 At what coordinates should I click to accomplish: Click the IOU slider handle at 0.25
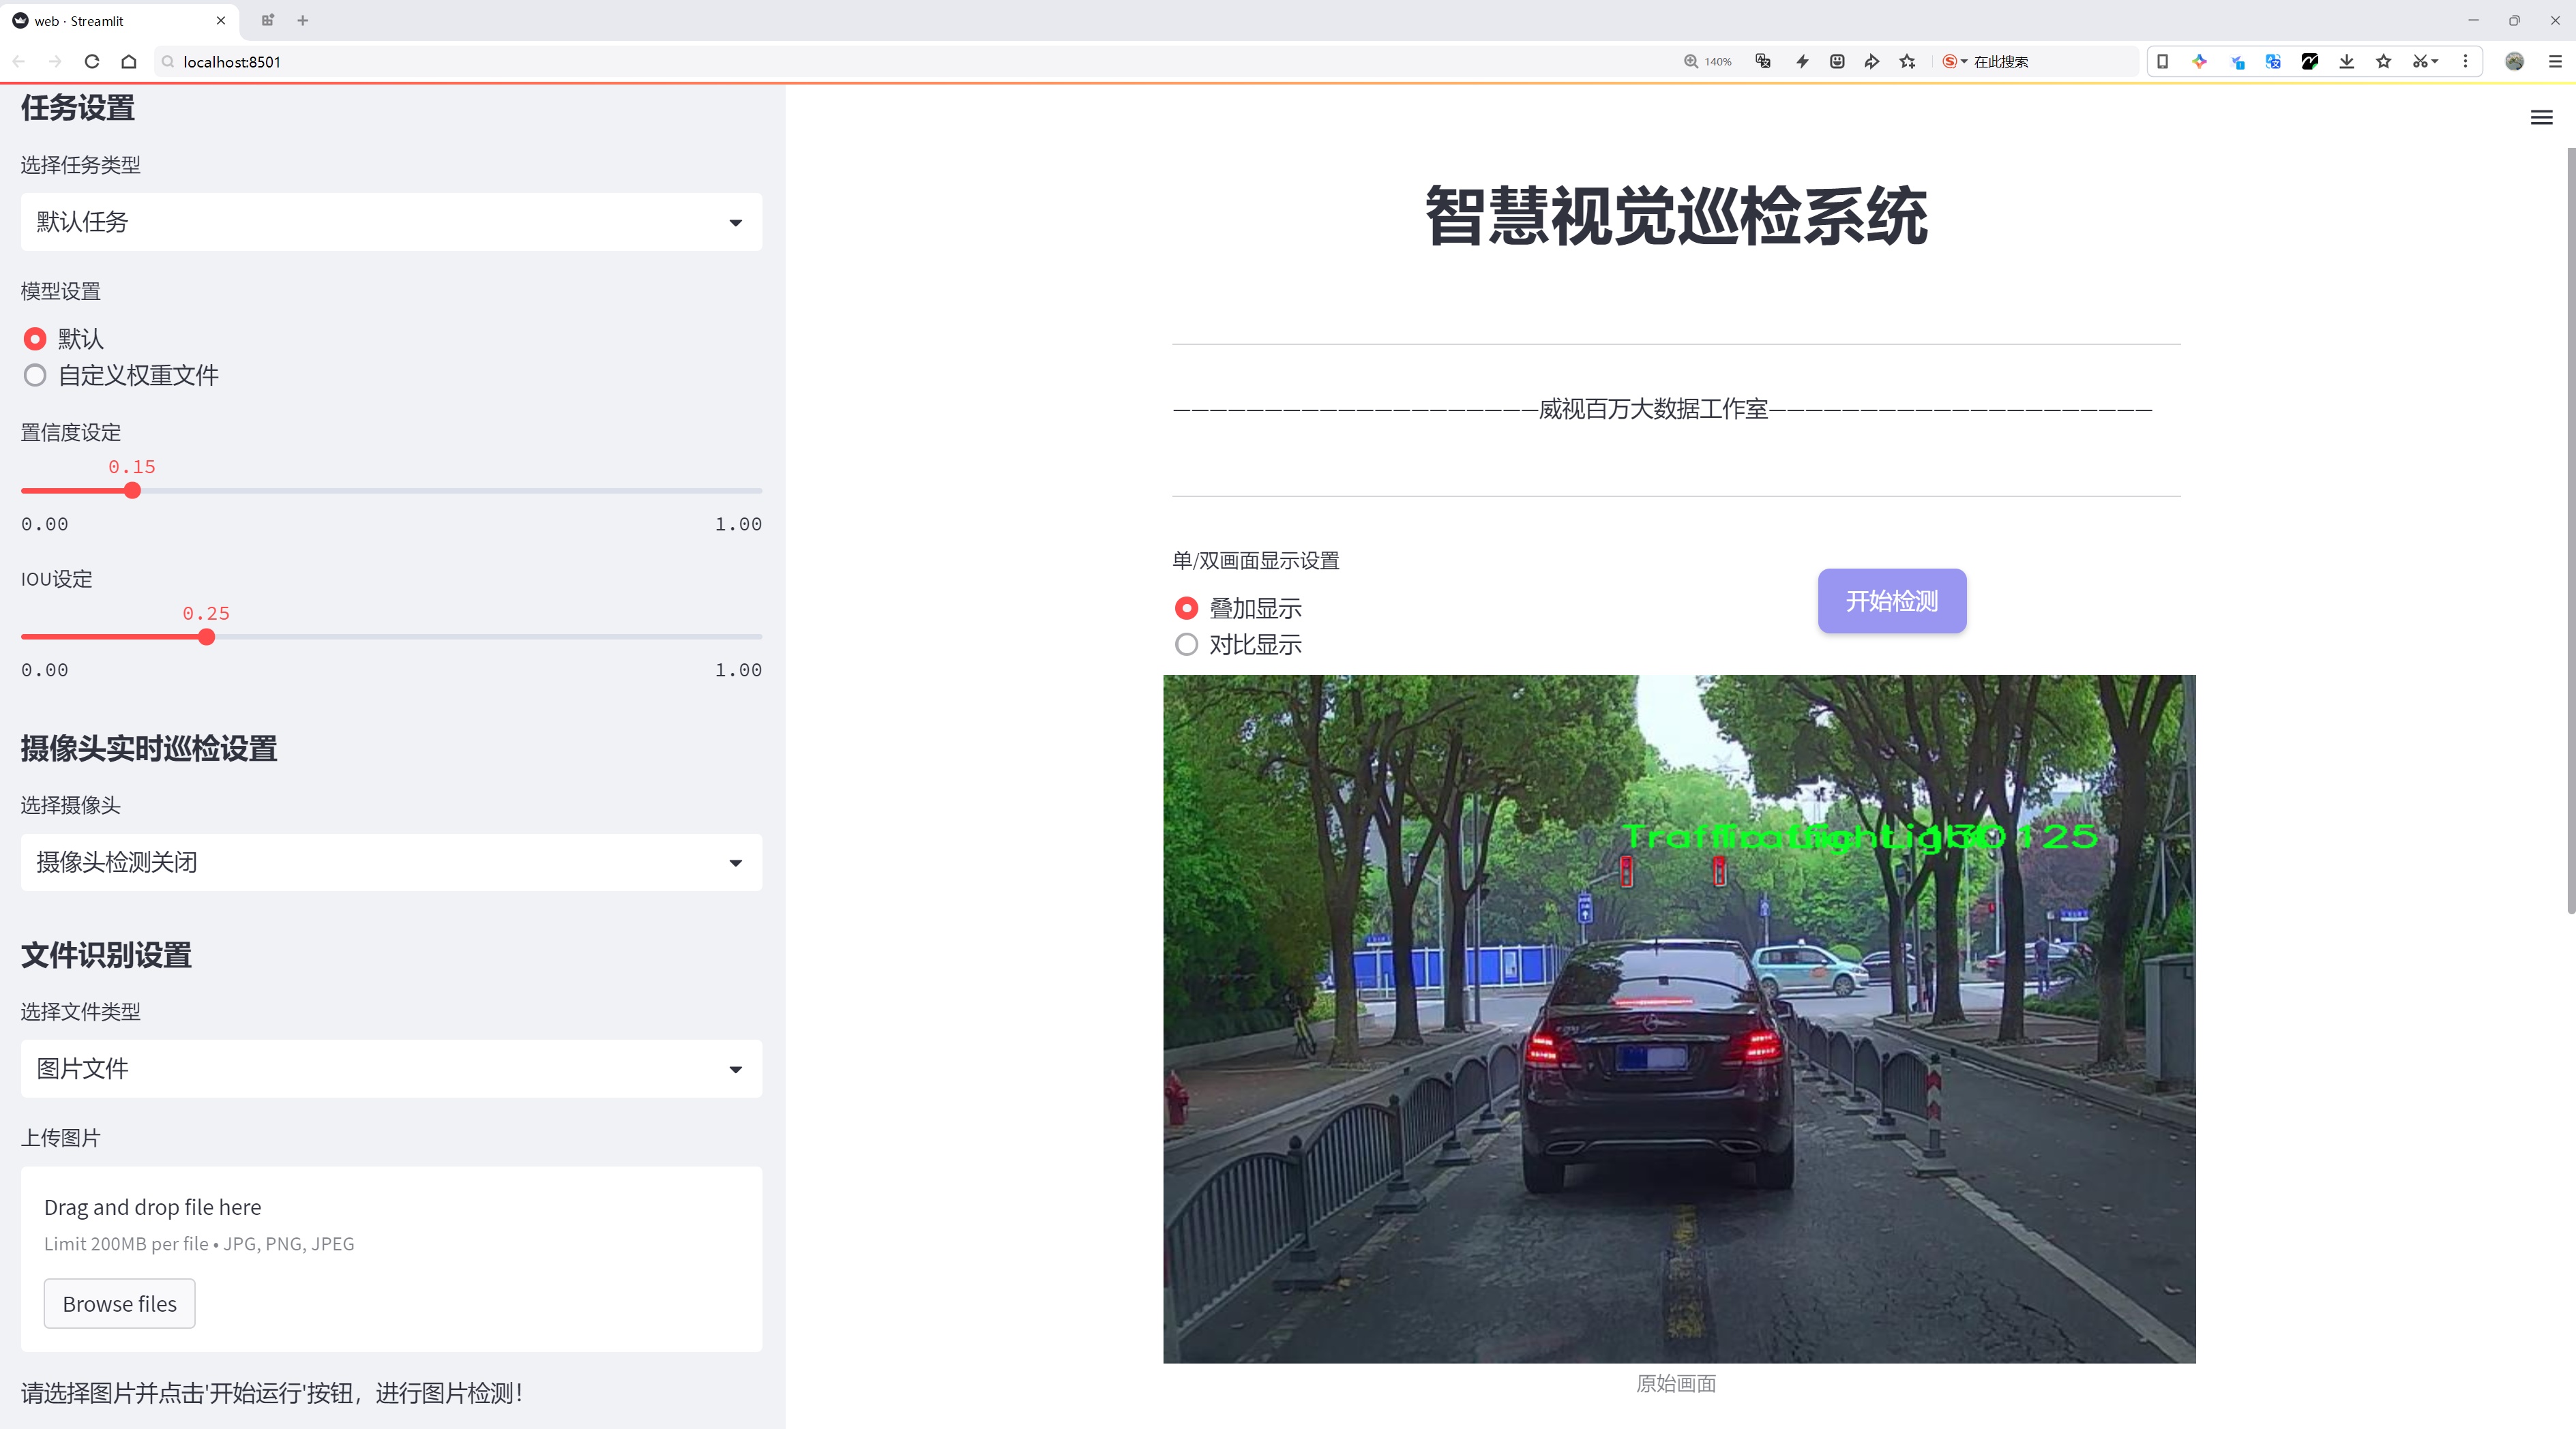point(207,637)
